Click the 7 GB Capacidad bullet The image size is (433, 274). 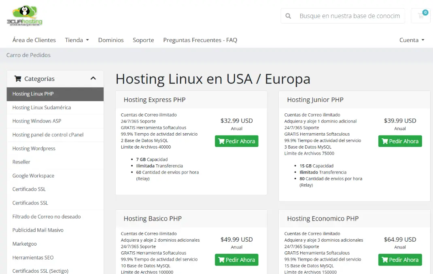152,159
